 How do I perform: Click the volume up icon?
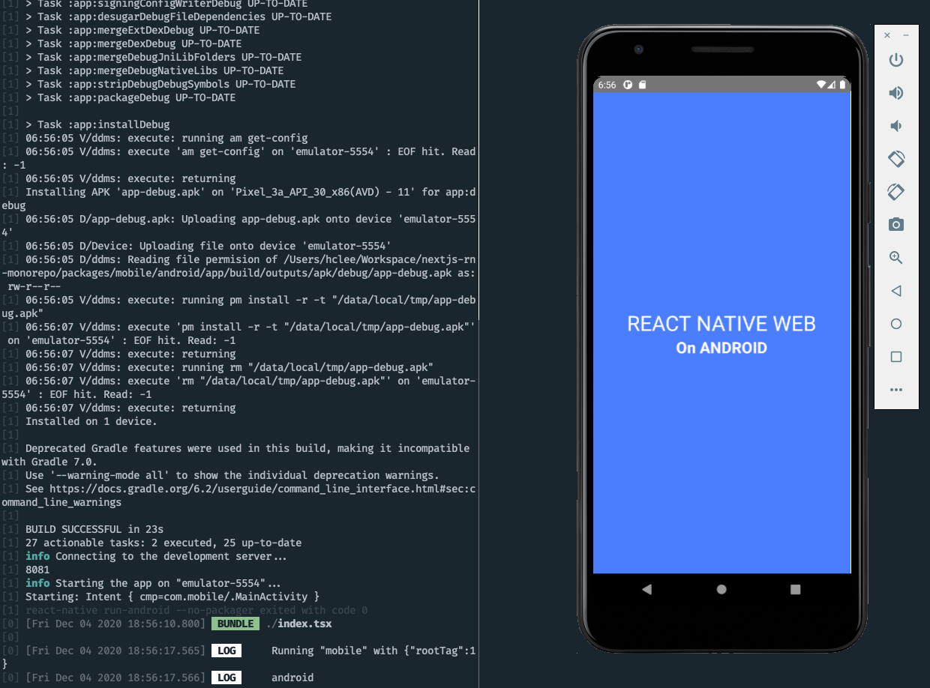(895, 93)
